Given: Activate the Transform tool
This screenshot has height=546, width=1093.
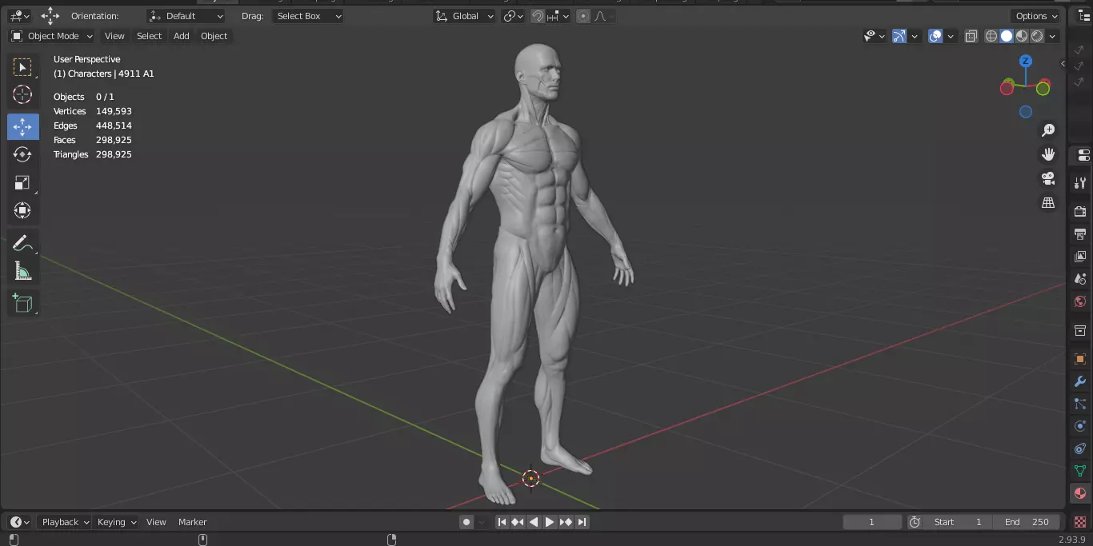Looking at the screenshot, I should pos(22,210).
